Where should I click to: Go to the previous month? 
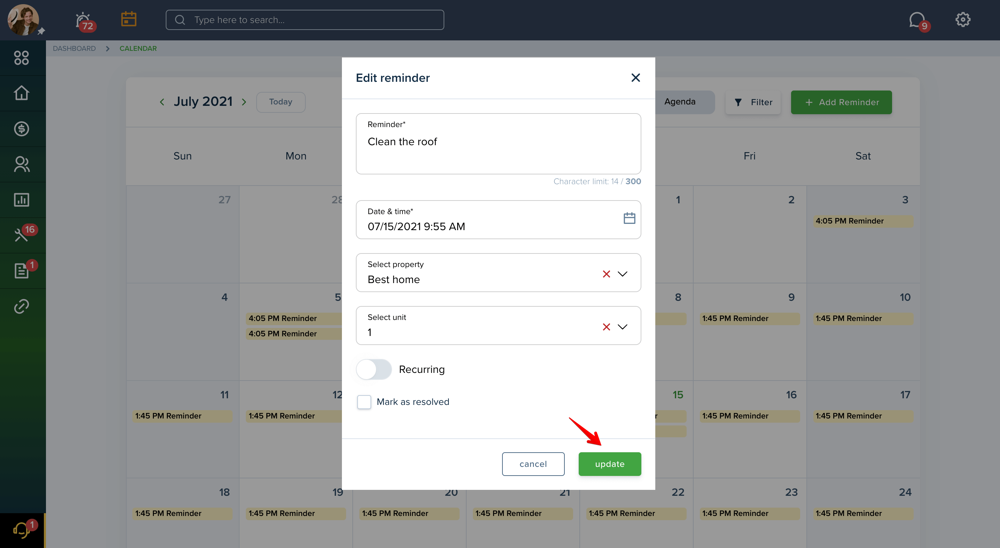[x=162, y=102]
